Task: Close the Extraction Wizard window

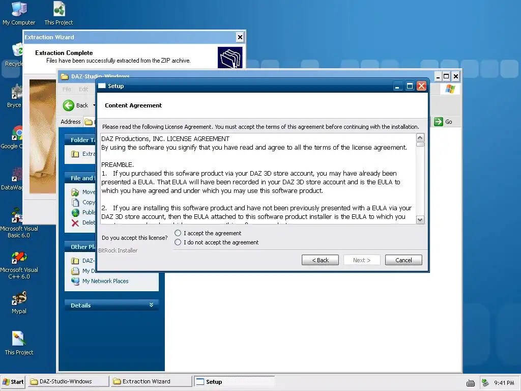Action: [x=240, y=37]
